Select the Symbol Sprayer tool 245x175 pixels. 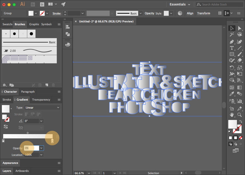[232, 101]
